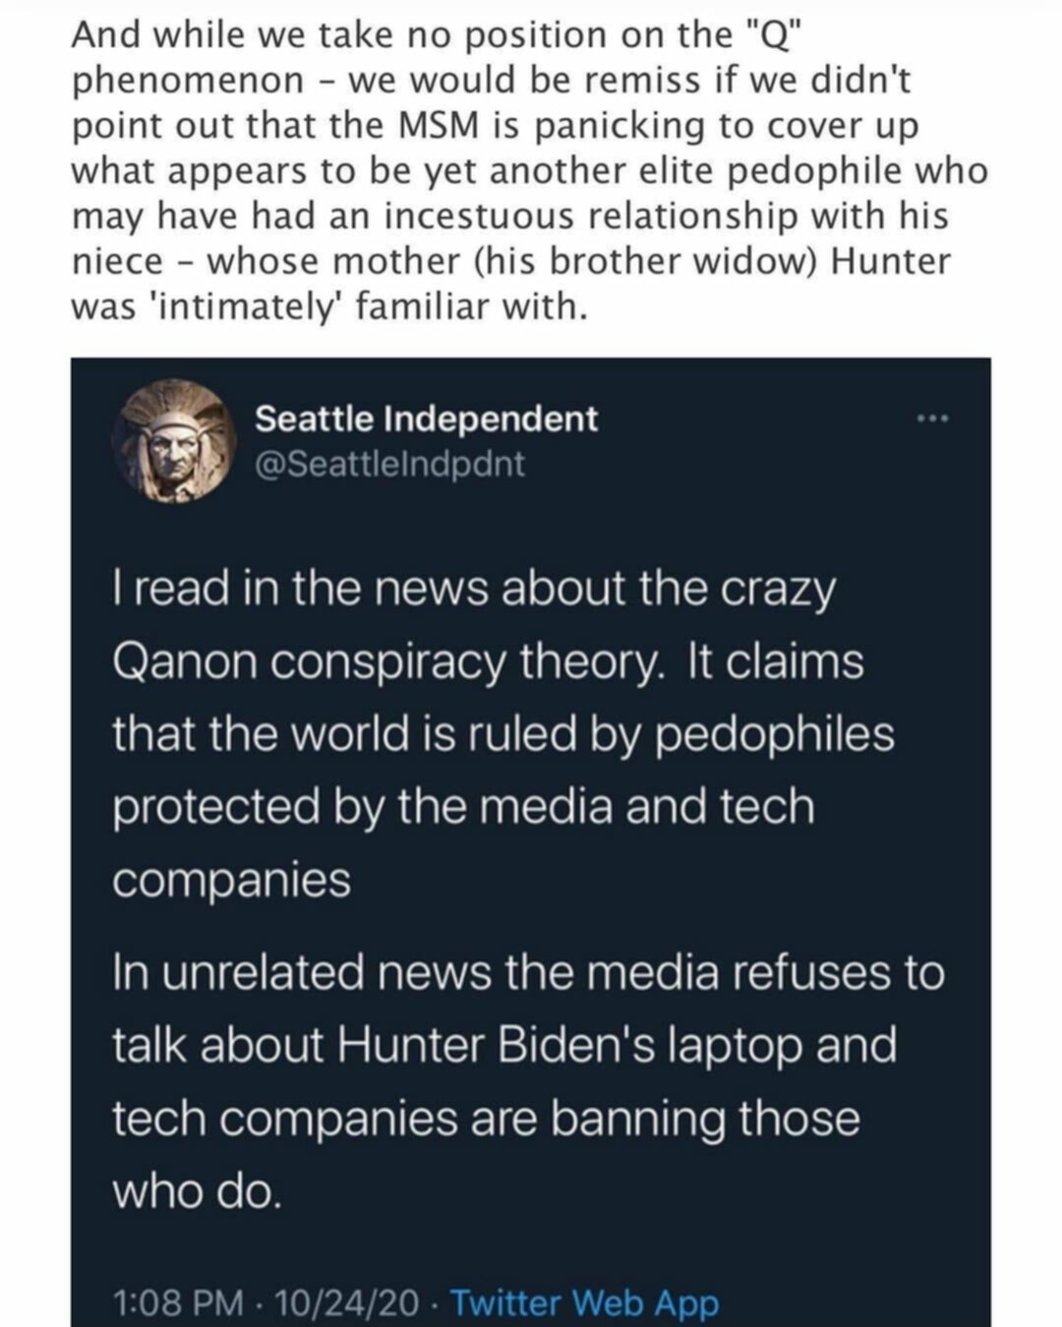Click the word "phenomenon" in the top paragraph
The height and width of the screenshot is (1327, 1062).
click(x=188, y=81)
